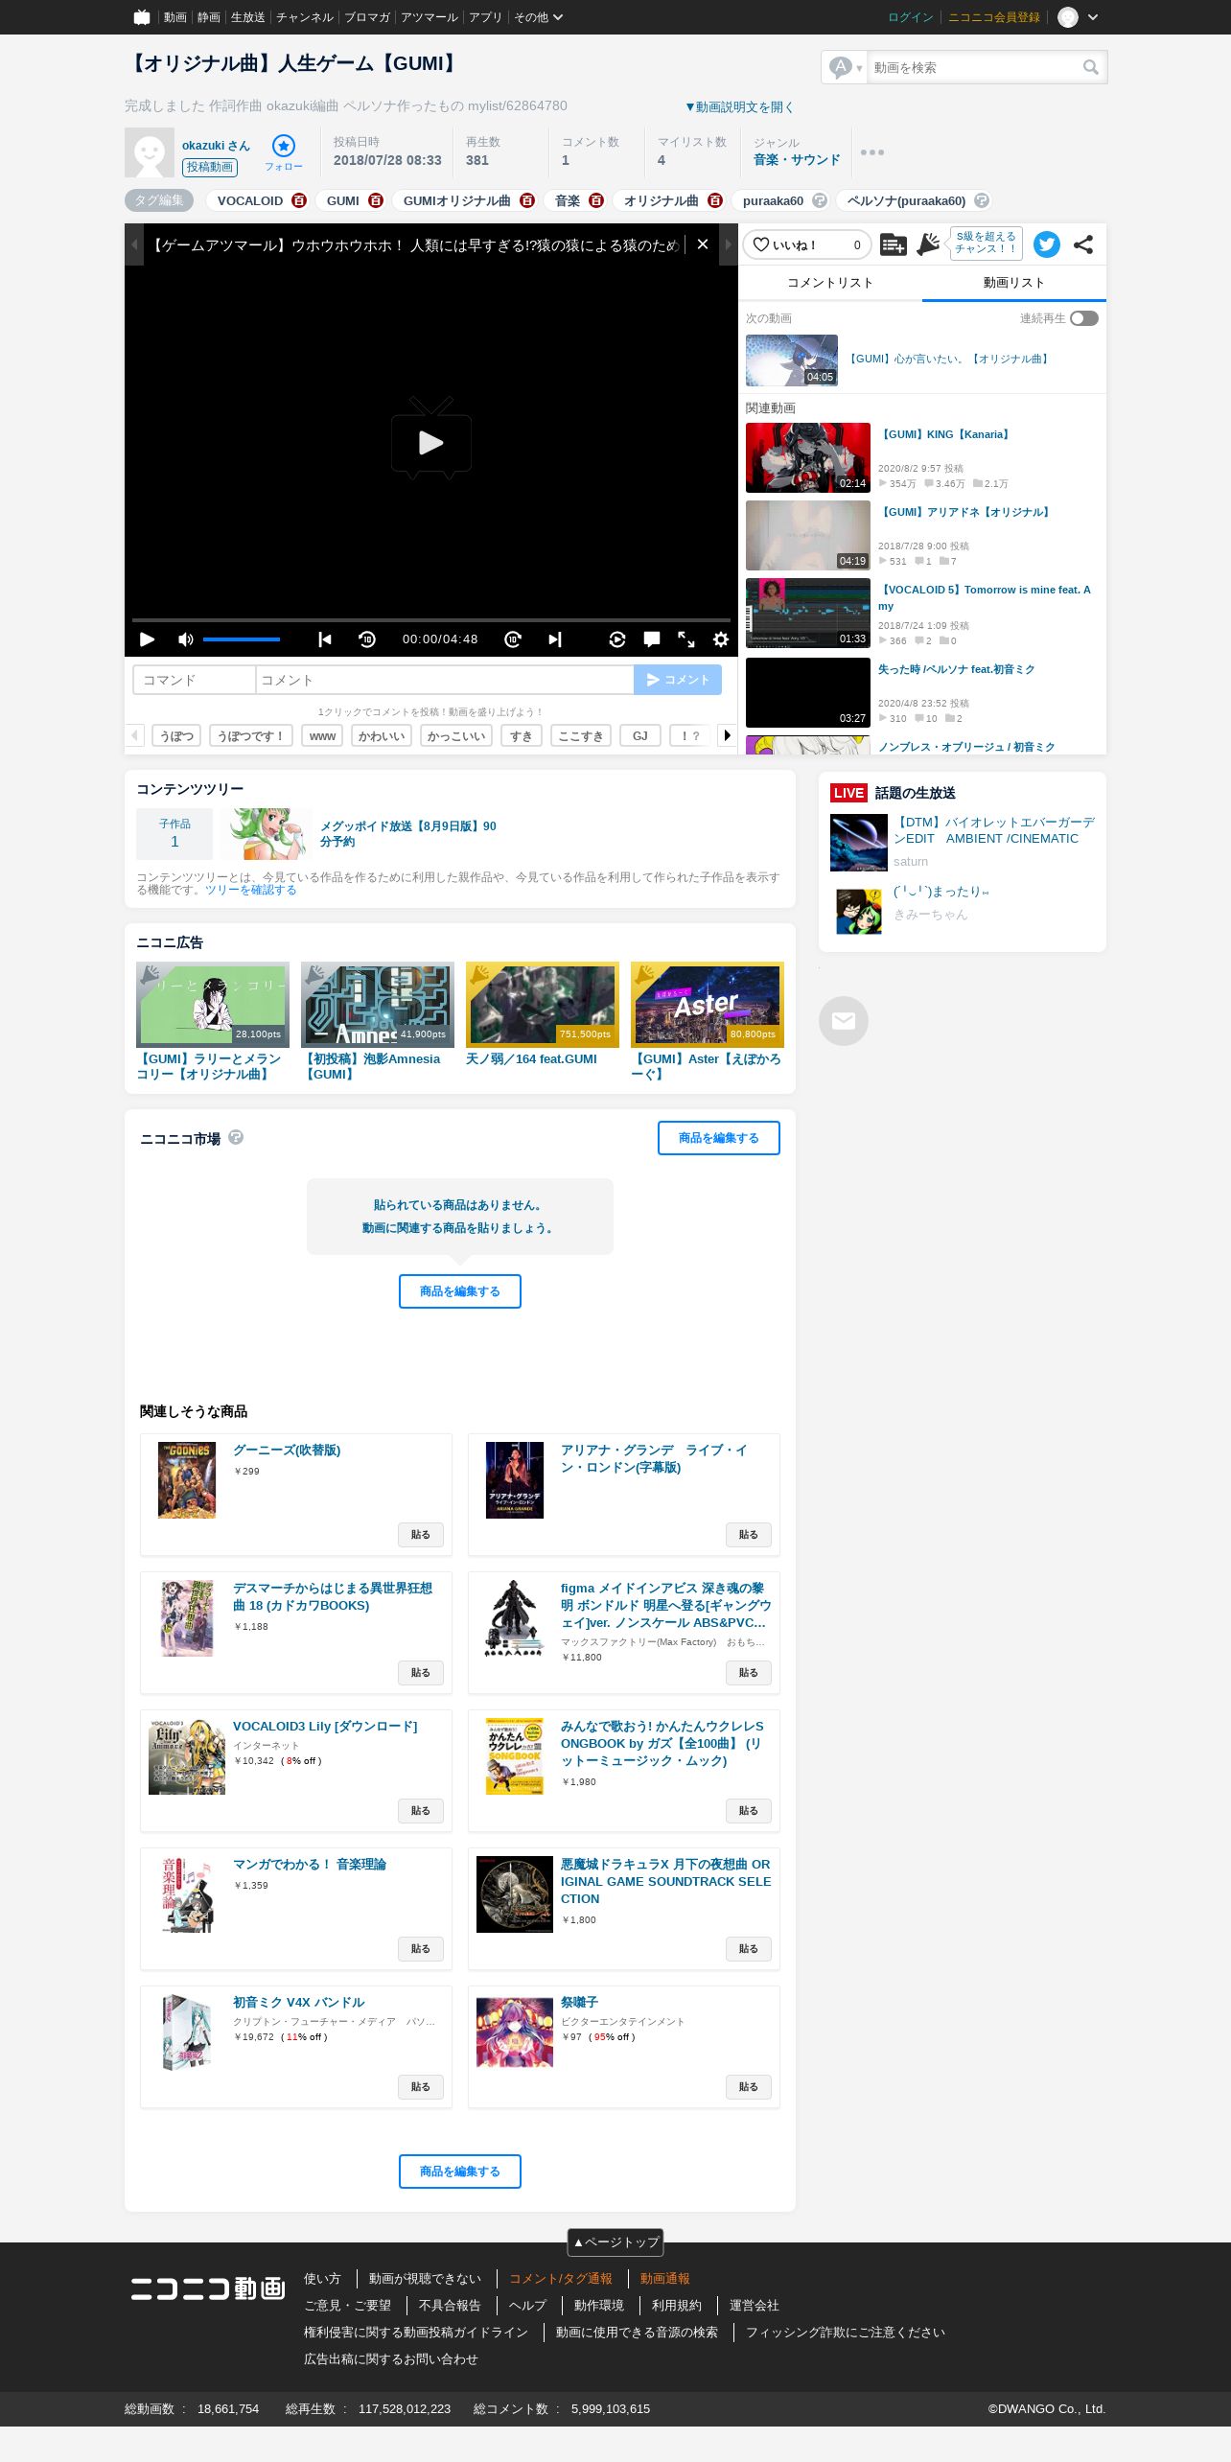Click the Niconico TV logo icon in top bar
The height and width of the screenshot is (2462, 1231).
[142, 16]
